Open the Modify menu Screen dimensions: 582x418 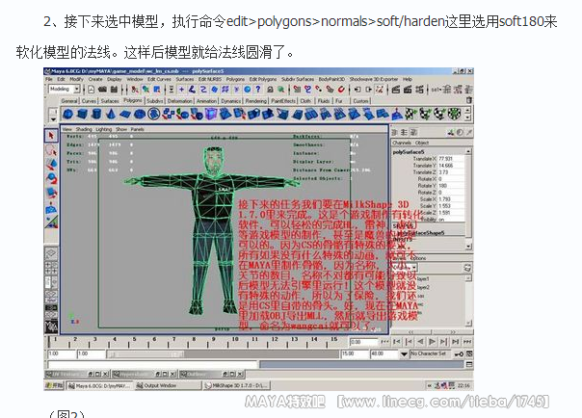pos(76,79)
